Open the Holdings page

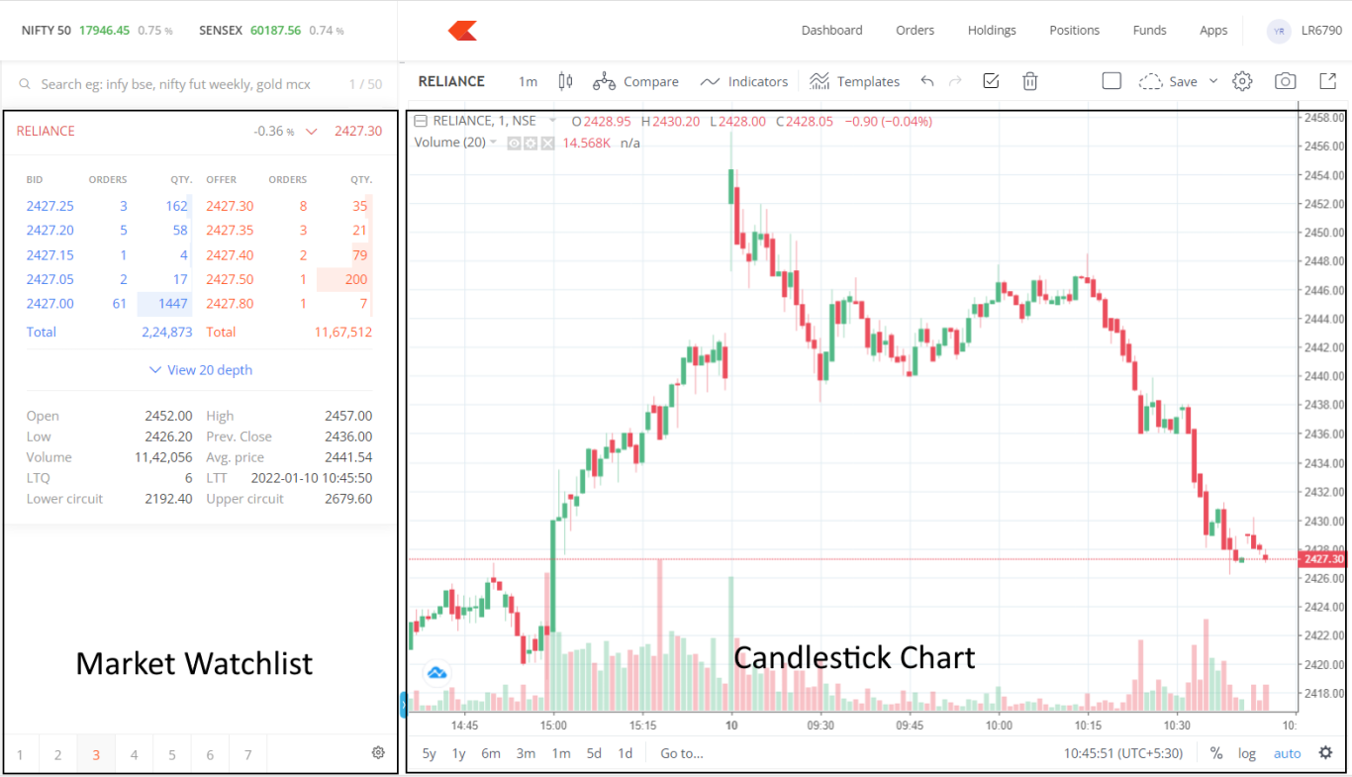tap(992, 31)
